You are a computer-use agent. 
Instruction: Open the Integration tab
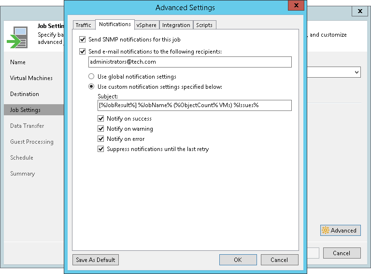176,25
